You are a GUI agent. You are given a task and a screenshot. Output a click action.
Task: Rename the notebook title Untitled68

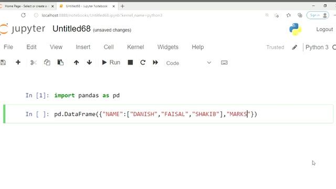(71, 29)
